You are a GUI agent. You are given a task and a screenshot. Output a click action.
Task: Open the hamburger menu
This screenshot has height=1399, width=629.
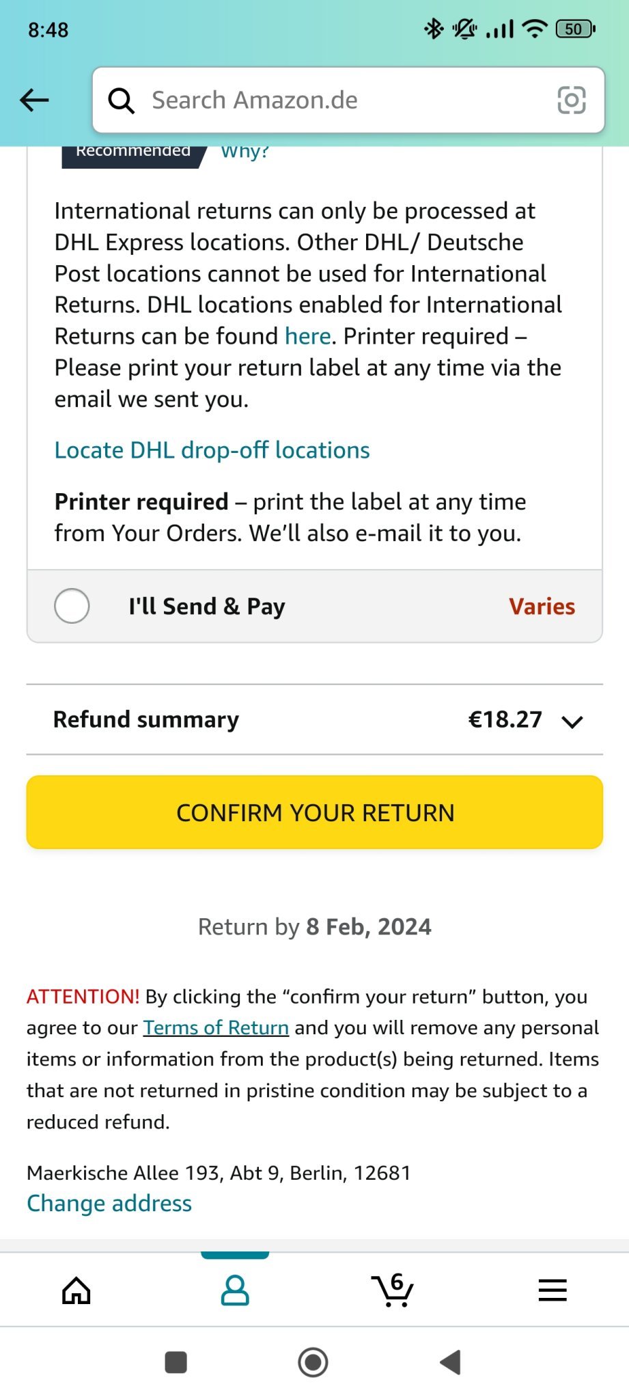tap(553, 1290)
